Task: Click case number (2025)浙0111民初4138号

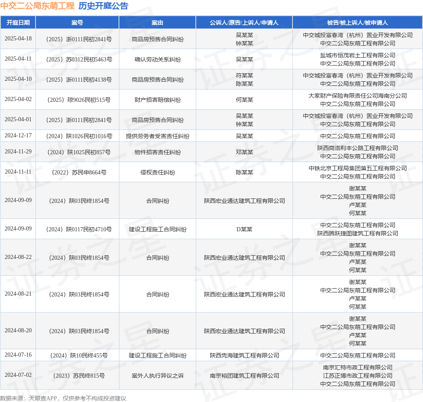Action: pos(79,80)
